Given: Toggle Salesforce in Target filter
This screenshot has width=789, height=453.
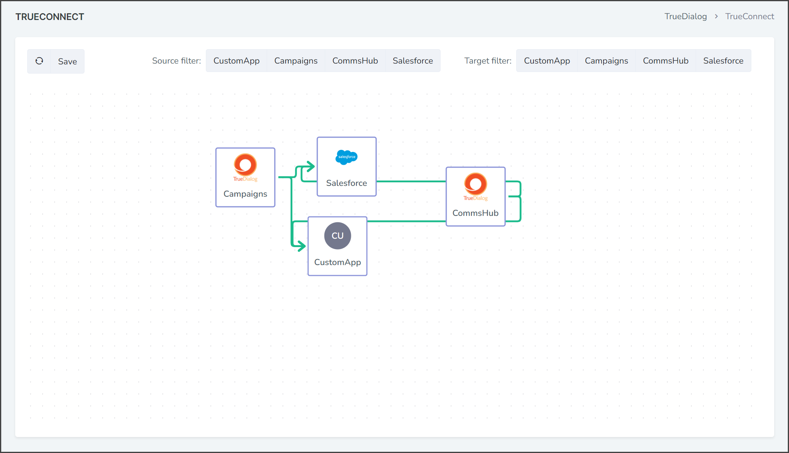Looking at the screenshot, I should pyautogui.click(x=723, y=61).
